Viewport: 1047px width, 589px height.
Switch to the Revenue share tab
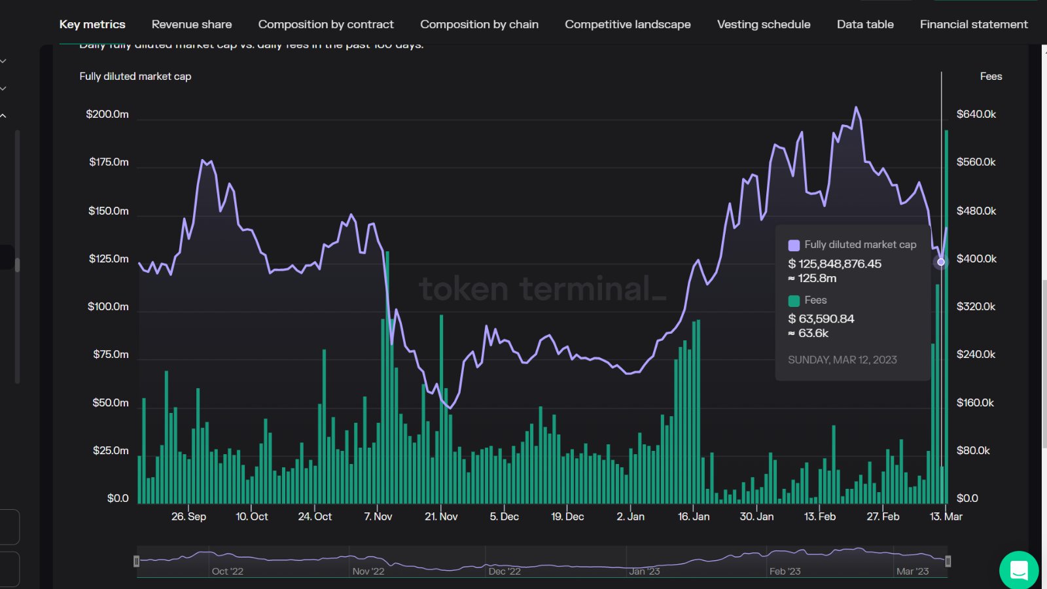192,24
